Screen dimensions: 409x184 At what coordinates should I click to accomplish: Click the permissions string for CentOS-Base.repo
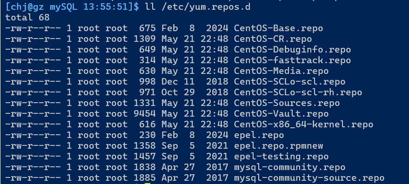(33, 28)
